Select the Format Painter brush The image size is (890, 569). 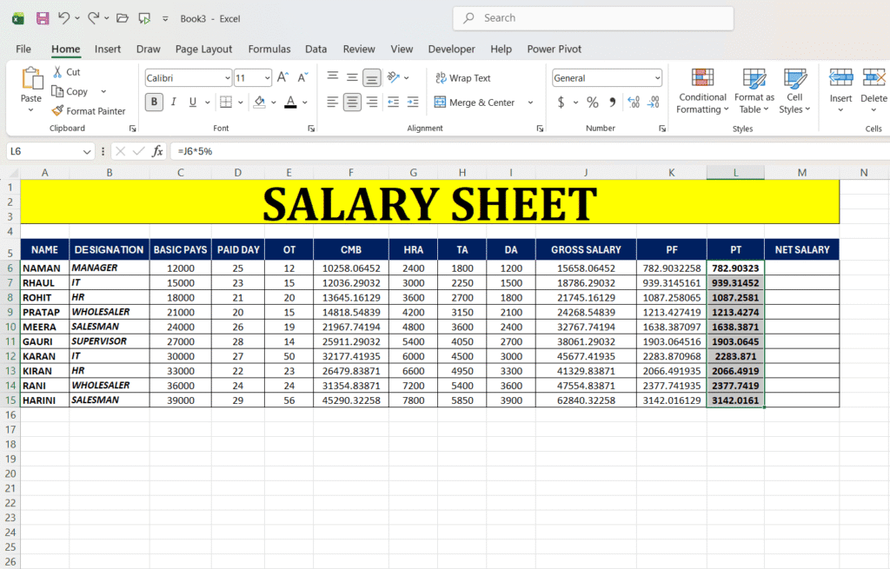56,110
